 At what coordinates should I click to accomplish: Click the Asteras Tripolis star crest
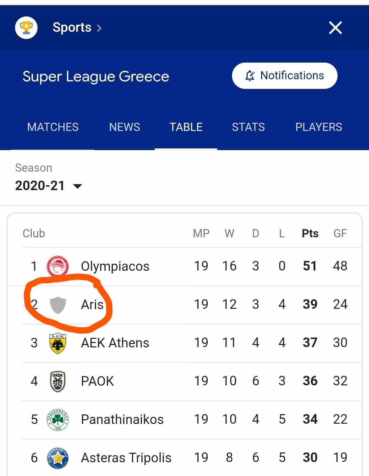pyautogui.click(x=58, y=458)
